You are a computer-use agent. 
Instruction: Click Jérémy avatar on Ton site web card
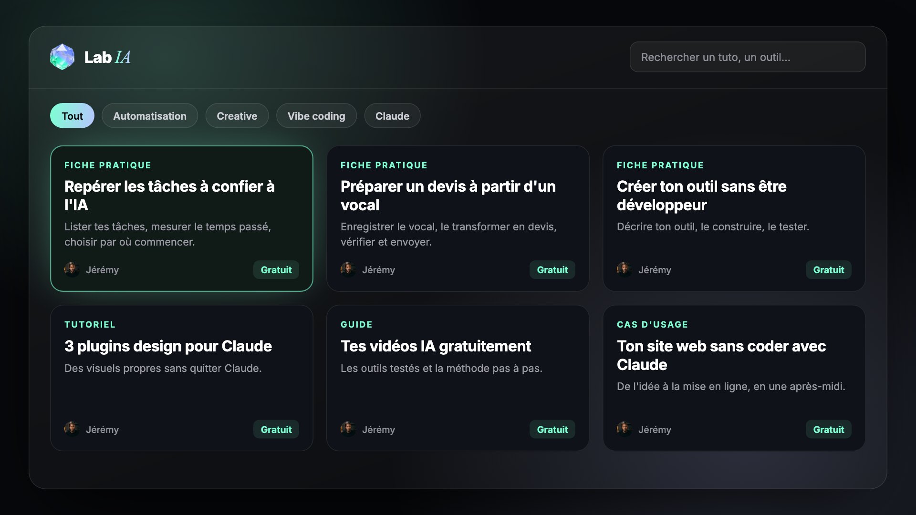click(x=625, y=429)
